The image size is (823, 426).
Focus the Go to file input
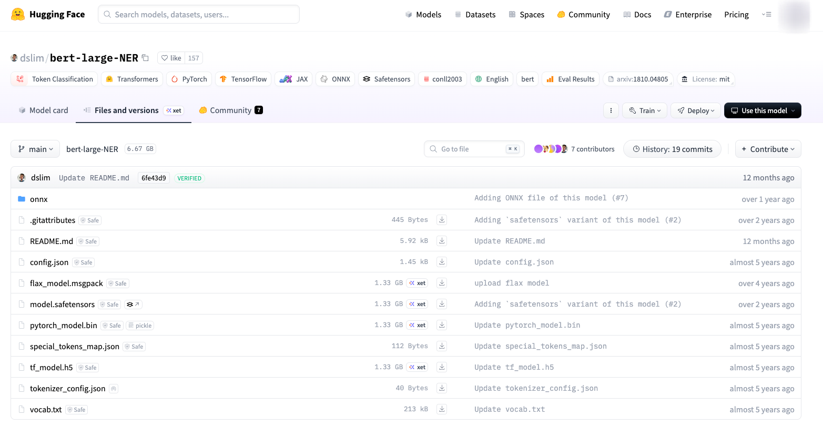474,149
